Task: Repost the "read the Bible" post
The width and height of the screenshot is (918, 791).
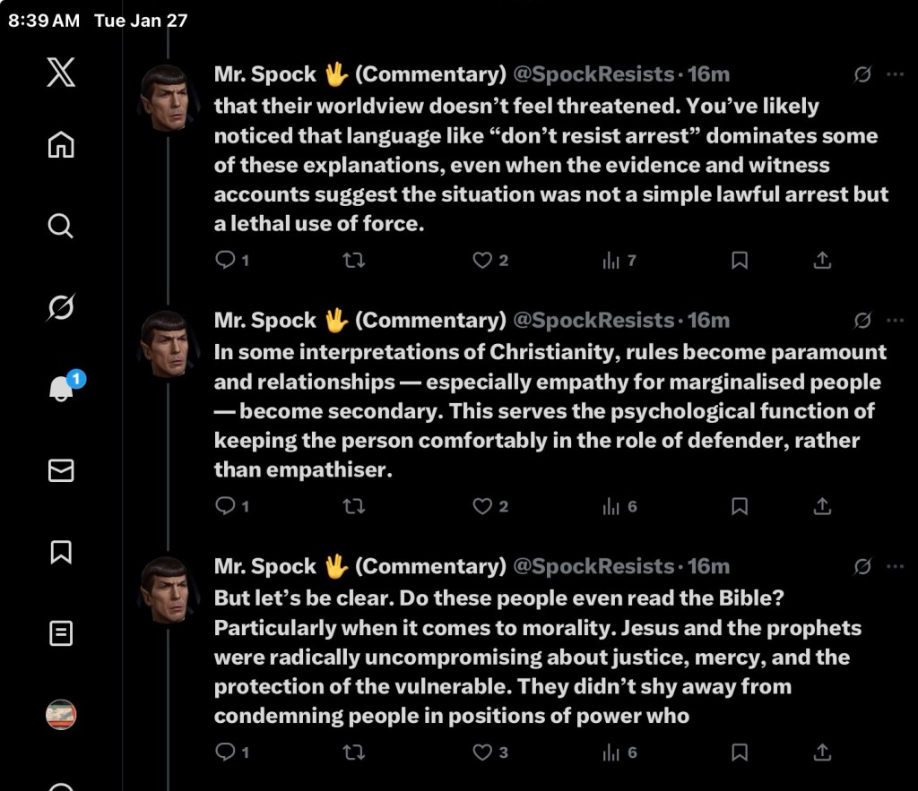Action: [x=354, y=752]
